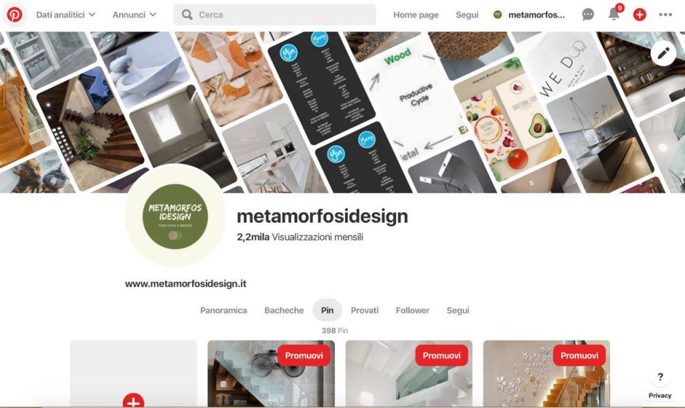685x408 pixels.
Task: Switch to the Bacheche tab
Action: click(x=284, y=310)
